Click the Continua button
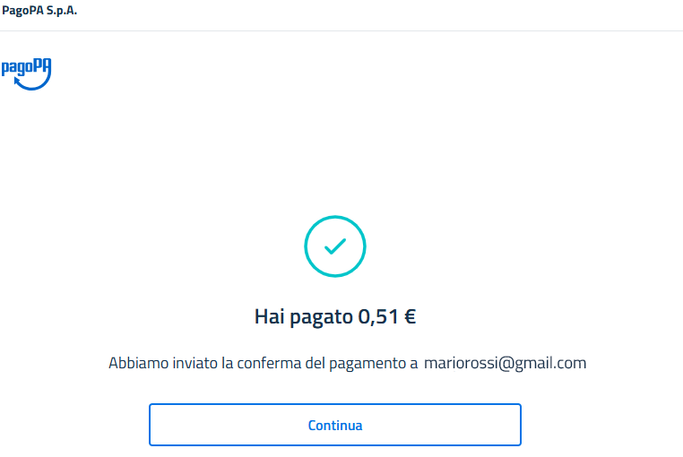Viewport: 683px width, 457px height. [335, 425]
